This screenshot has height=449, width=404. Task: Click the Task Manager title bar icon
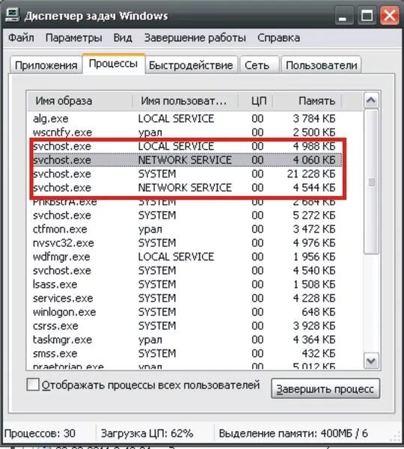[12, 15]
